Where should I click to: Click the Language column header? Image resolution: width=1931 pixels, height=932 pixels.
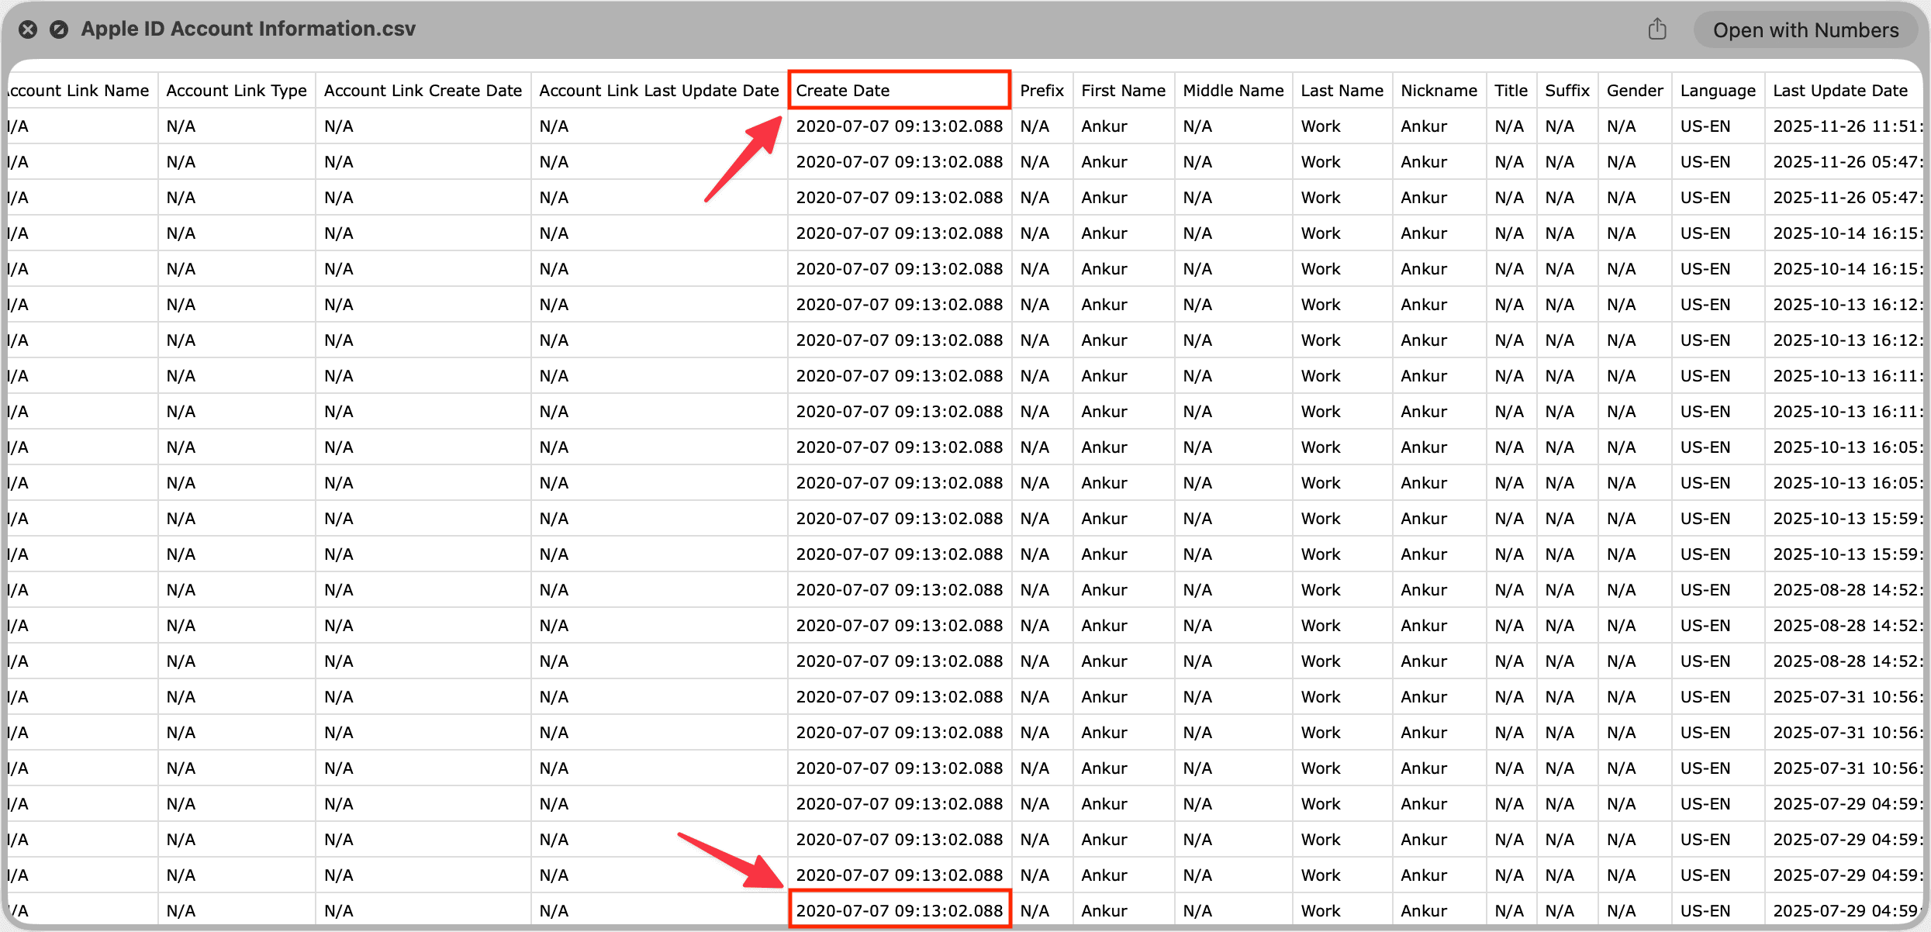point(1717,90)
